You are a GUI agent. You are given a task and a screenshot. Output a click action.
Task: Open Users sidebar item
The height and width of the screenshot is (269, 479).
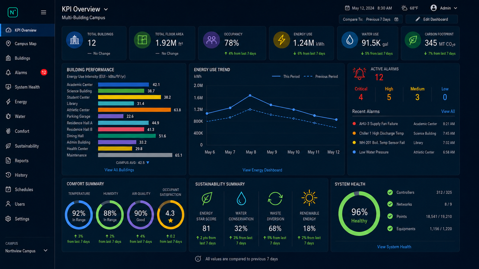[27, 204]
